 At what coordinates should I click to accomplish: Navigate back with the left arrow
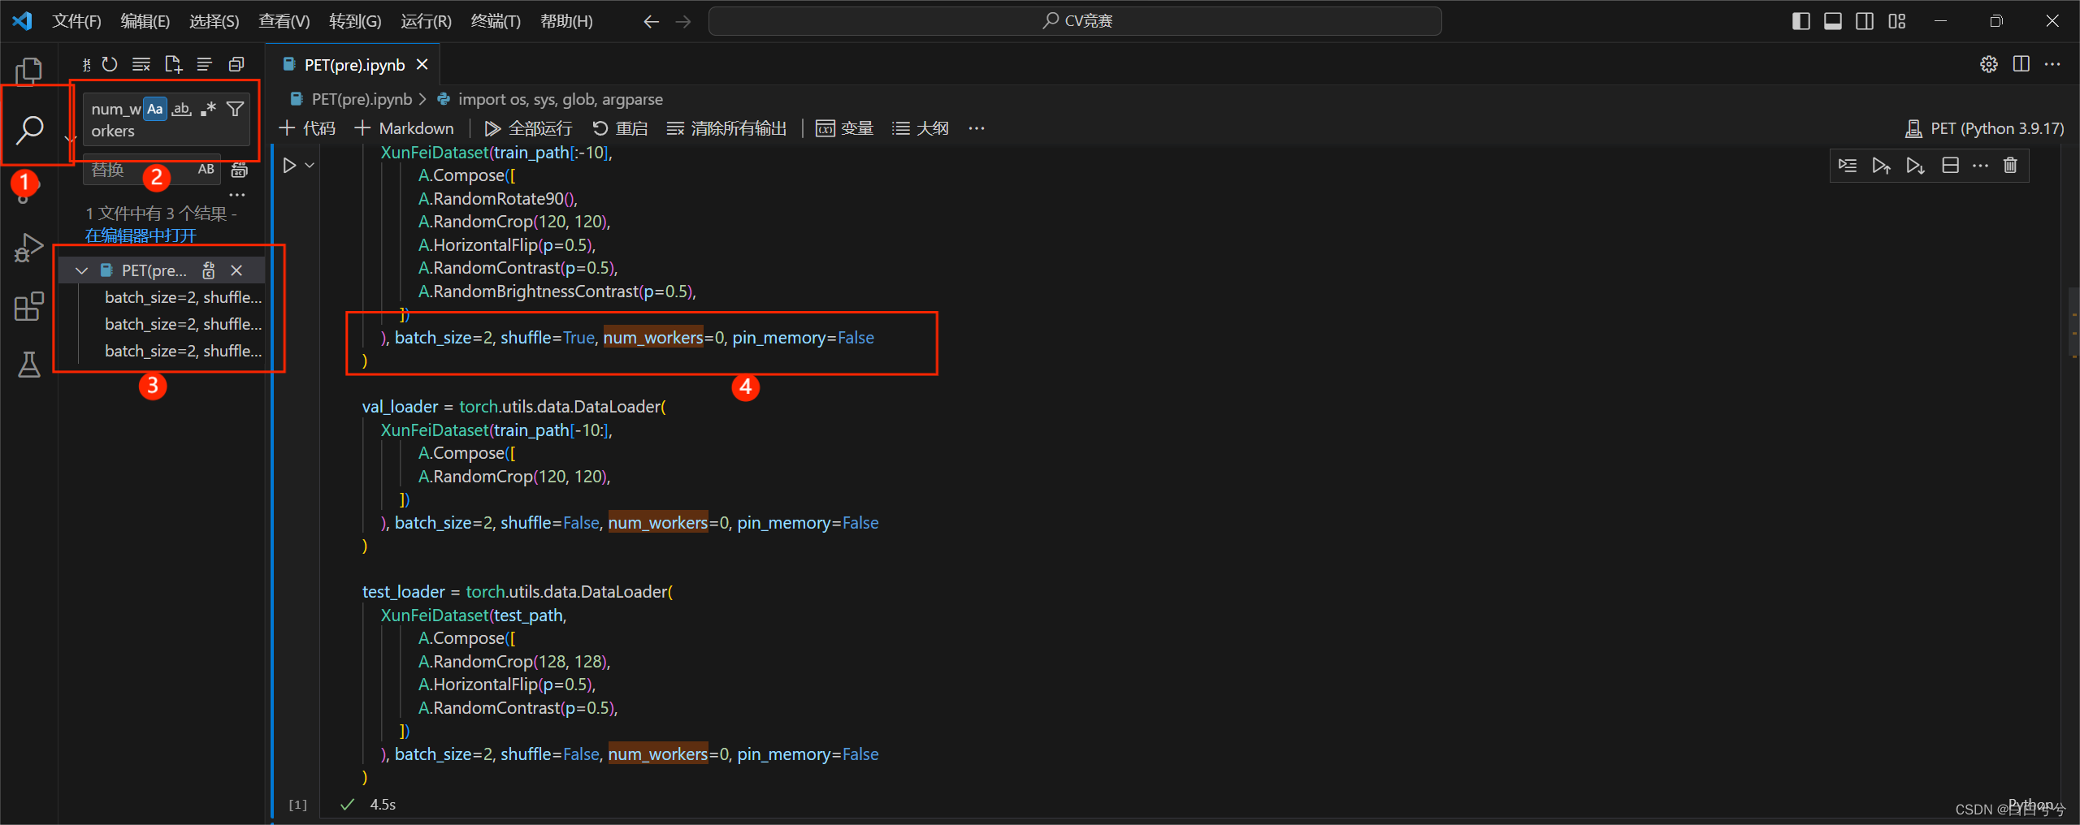651,22
